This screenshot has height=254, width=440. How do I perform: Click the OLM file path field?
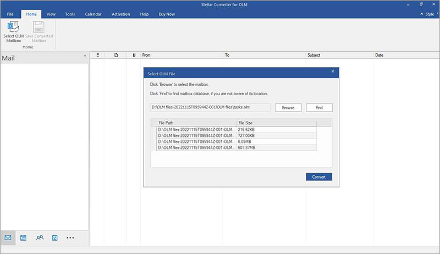210,107
